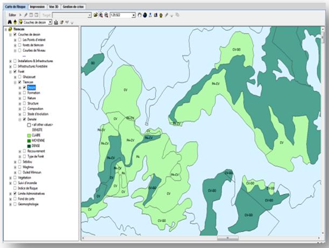Click the full extent globe icon
Image resolution: width=329 pixels, height=248 pixels.
(x=145, y=15)
